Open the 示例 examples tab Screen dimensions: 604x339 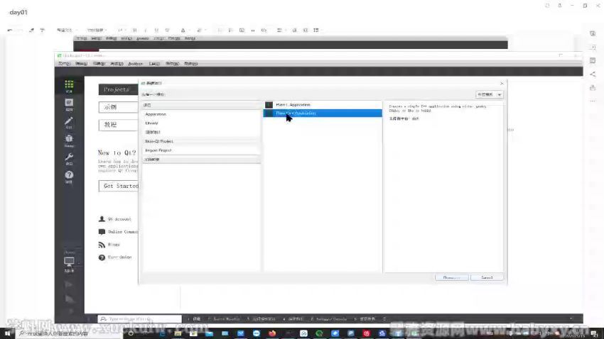[118, 107]
